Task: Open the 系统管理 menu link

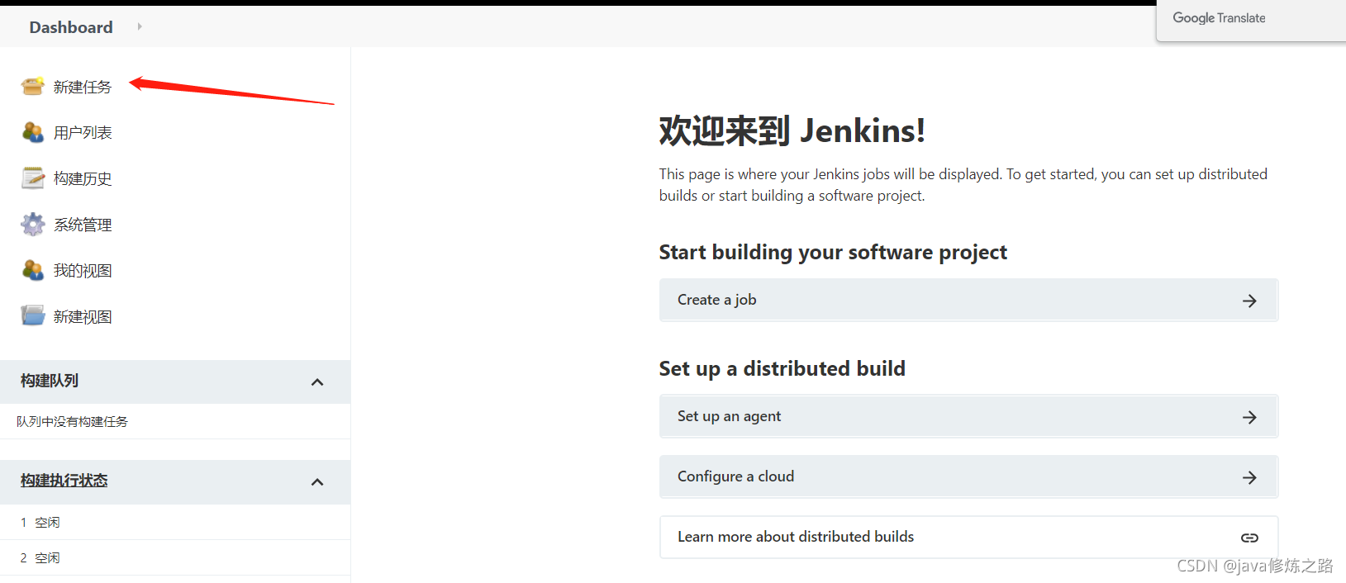Action: [x=83, y=225]
